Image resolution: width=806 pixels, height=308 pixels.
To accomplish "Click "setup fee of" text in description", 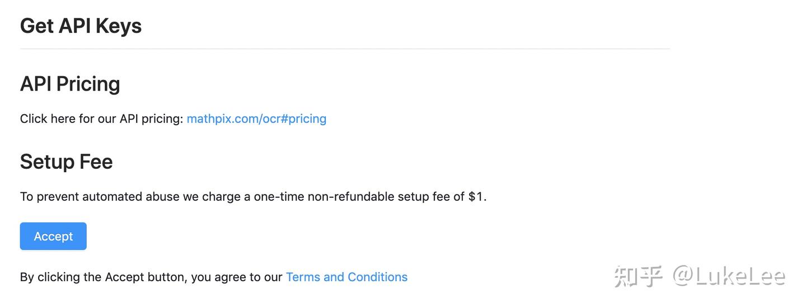I will (431, 197).
